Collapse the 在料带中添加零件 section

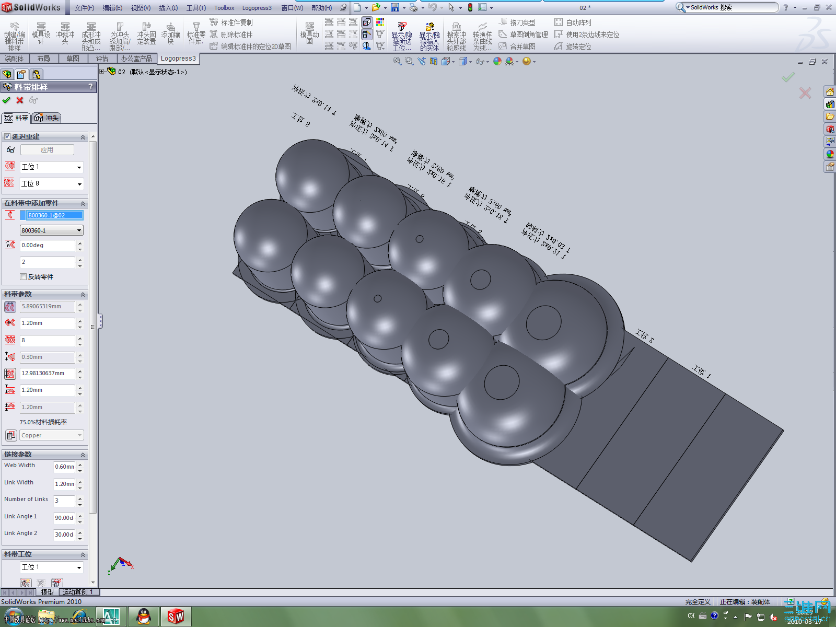tap(83, 203)
